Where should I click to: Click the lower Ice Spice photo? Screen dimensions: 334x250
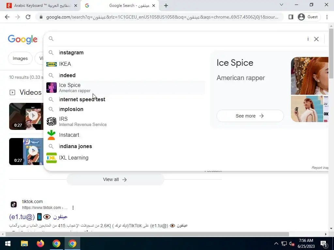click(x=307, y=109)
